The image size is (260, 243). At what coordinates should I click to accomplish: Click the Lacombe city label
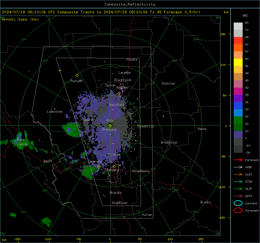125,73
